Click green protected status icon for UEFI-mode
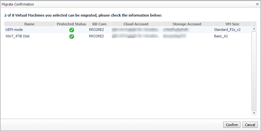261x131 pixels. click(72, 30)
